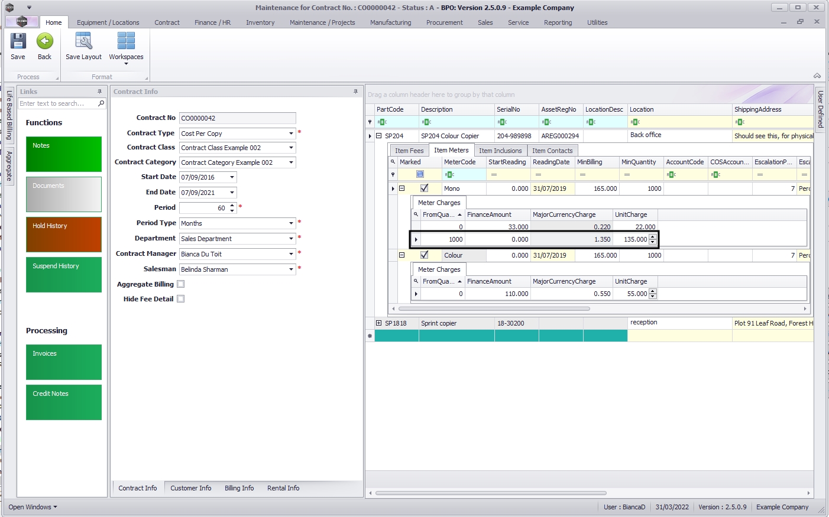
Task: Uncheck the Marked box for Mono meter
Action: point(424,188)
